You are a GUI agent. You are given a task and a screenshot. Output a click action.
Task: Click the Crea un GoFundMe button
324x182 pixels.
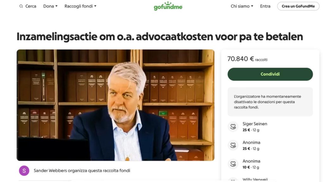point(298,6)
